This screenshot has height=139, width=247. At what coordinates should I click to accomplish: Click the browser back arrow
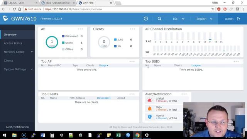(x=3, y=9)
